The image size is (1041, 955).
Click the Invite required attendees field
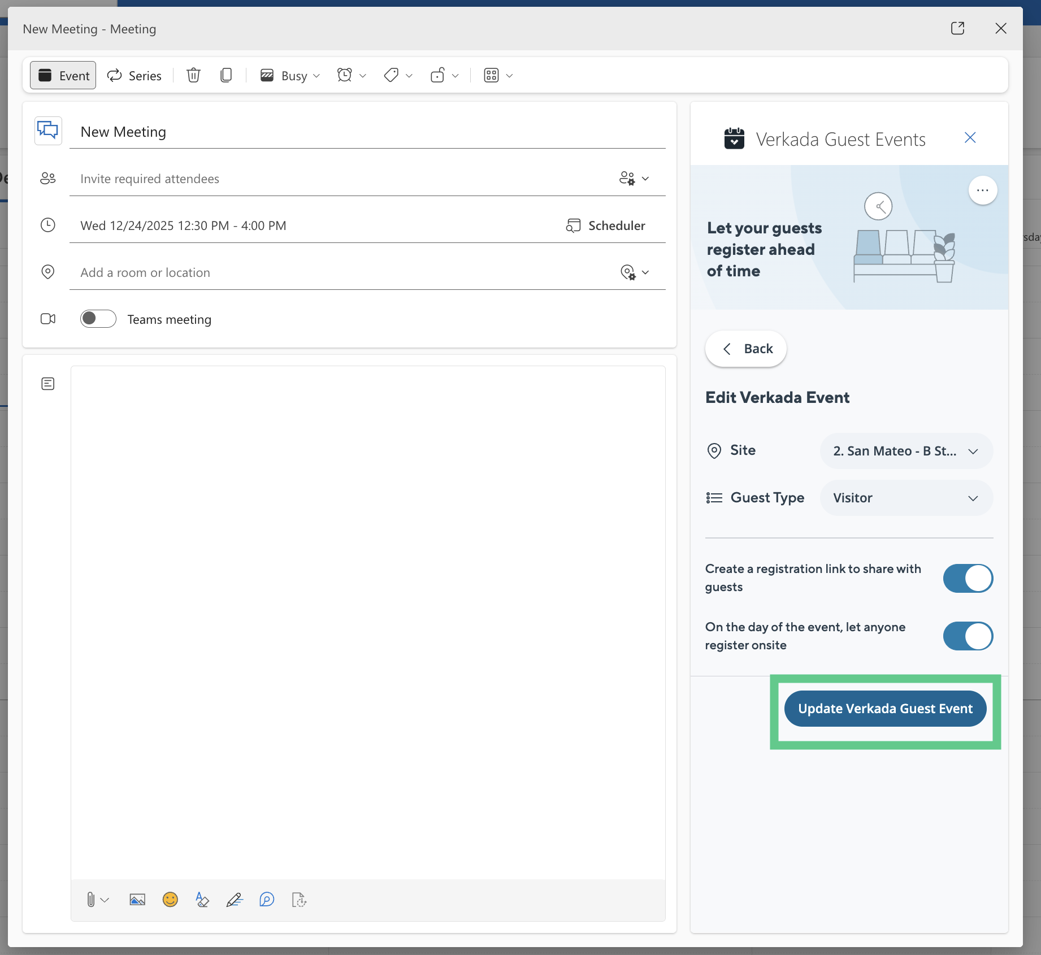click(x=339, y=179)
